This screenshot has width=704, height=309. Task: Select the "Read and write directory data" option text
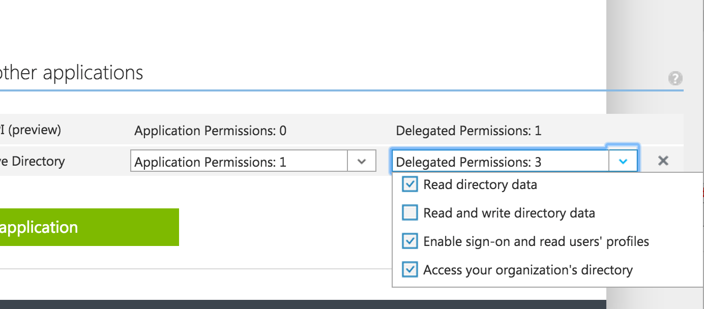pos(509,213)
